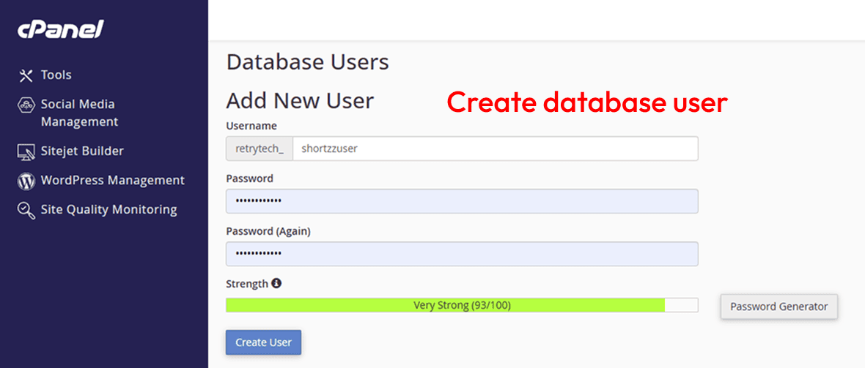Click the Strength info icon
The width and height of the screenshot is (865, 368).
click(x=276, y=283)
